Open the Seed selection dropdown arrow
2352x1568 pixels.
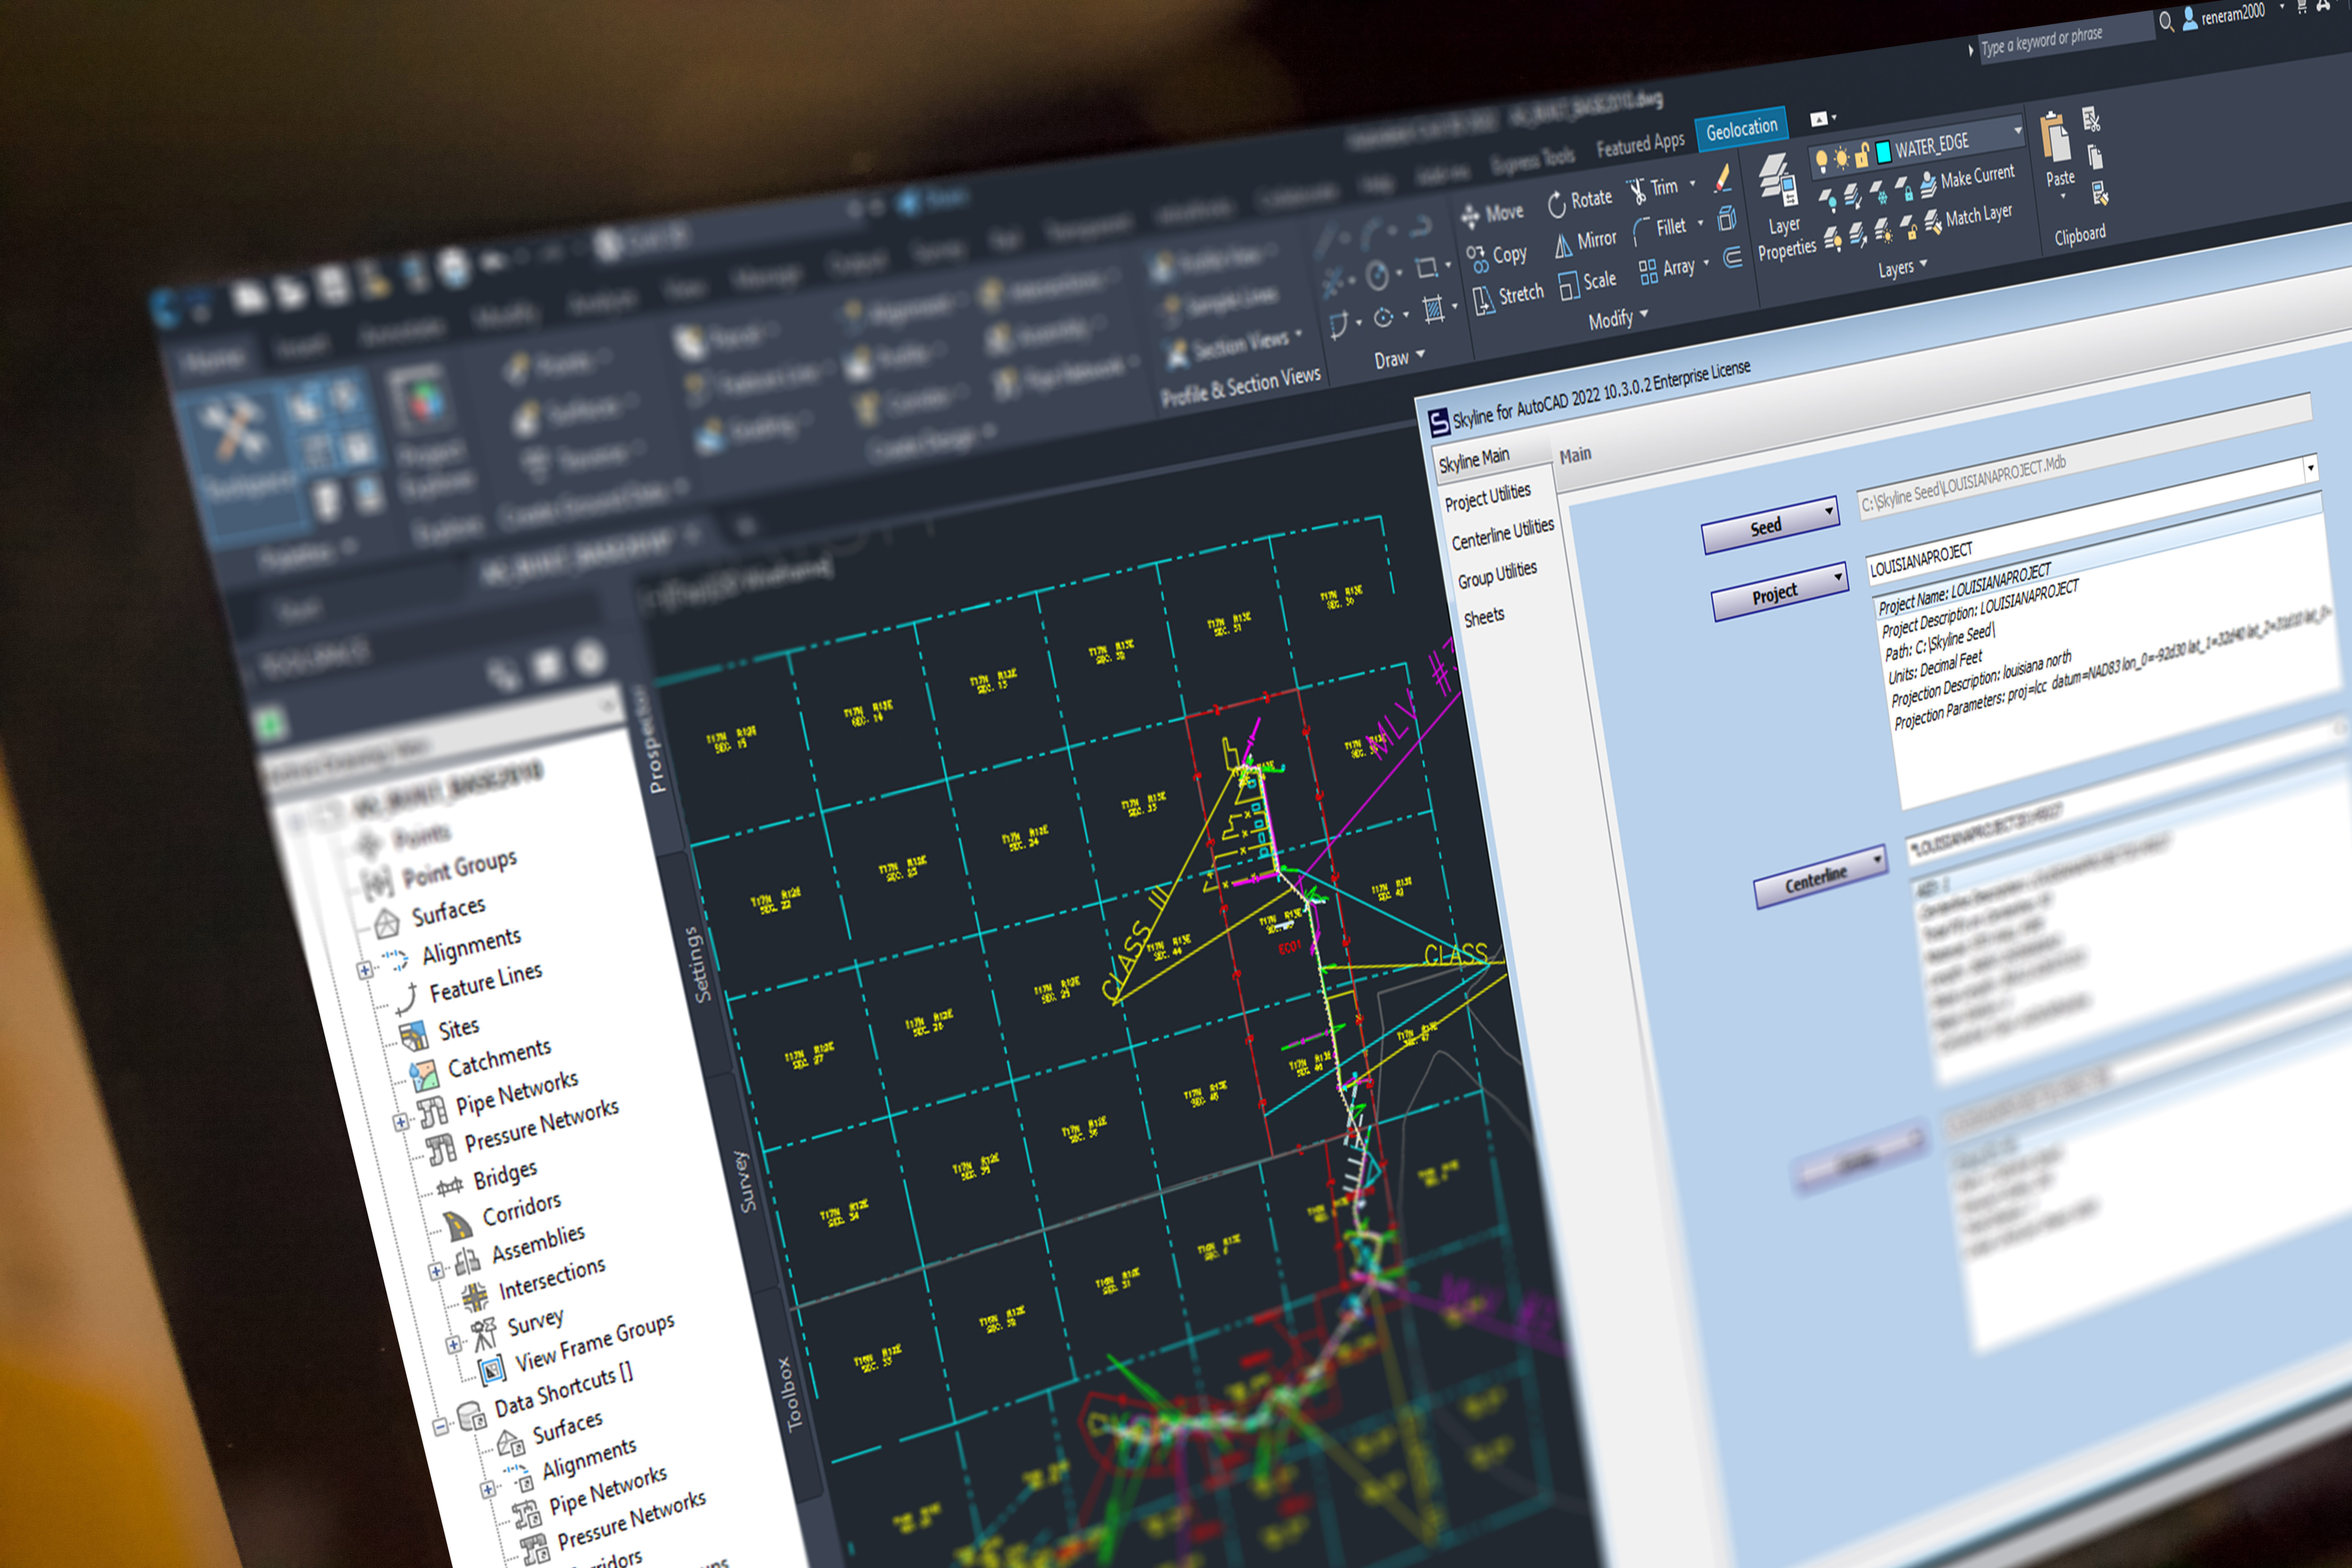click(1829, 511)
